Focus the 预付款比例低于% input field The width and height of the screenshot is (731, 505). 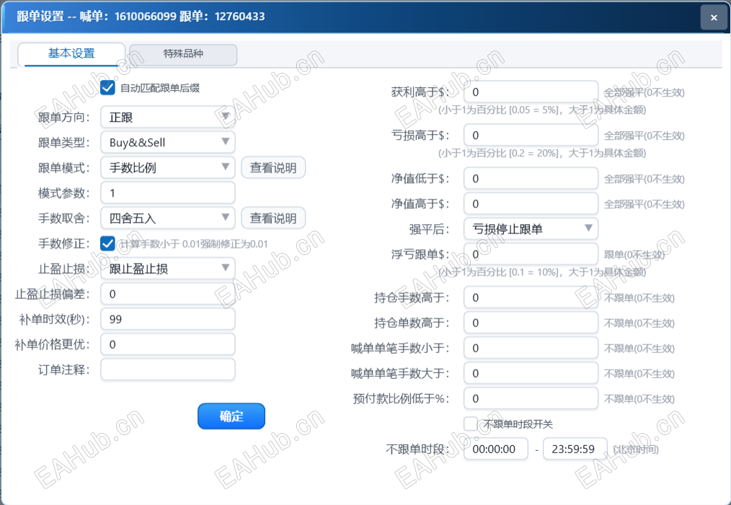(x=531, y=398)
